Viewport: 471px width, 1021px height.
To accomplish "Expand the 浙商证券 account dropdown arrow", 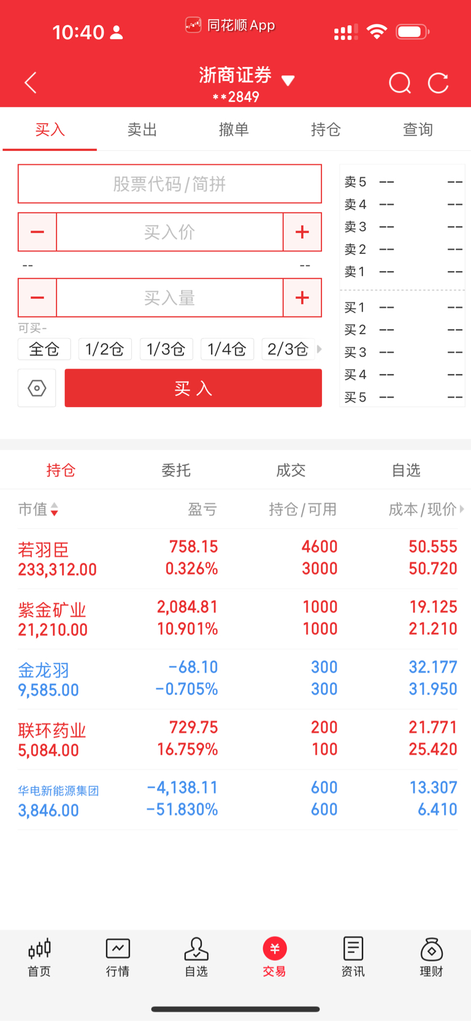I will [x=288, y=80].
